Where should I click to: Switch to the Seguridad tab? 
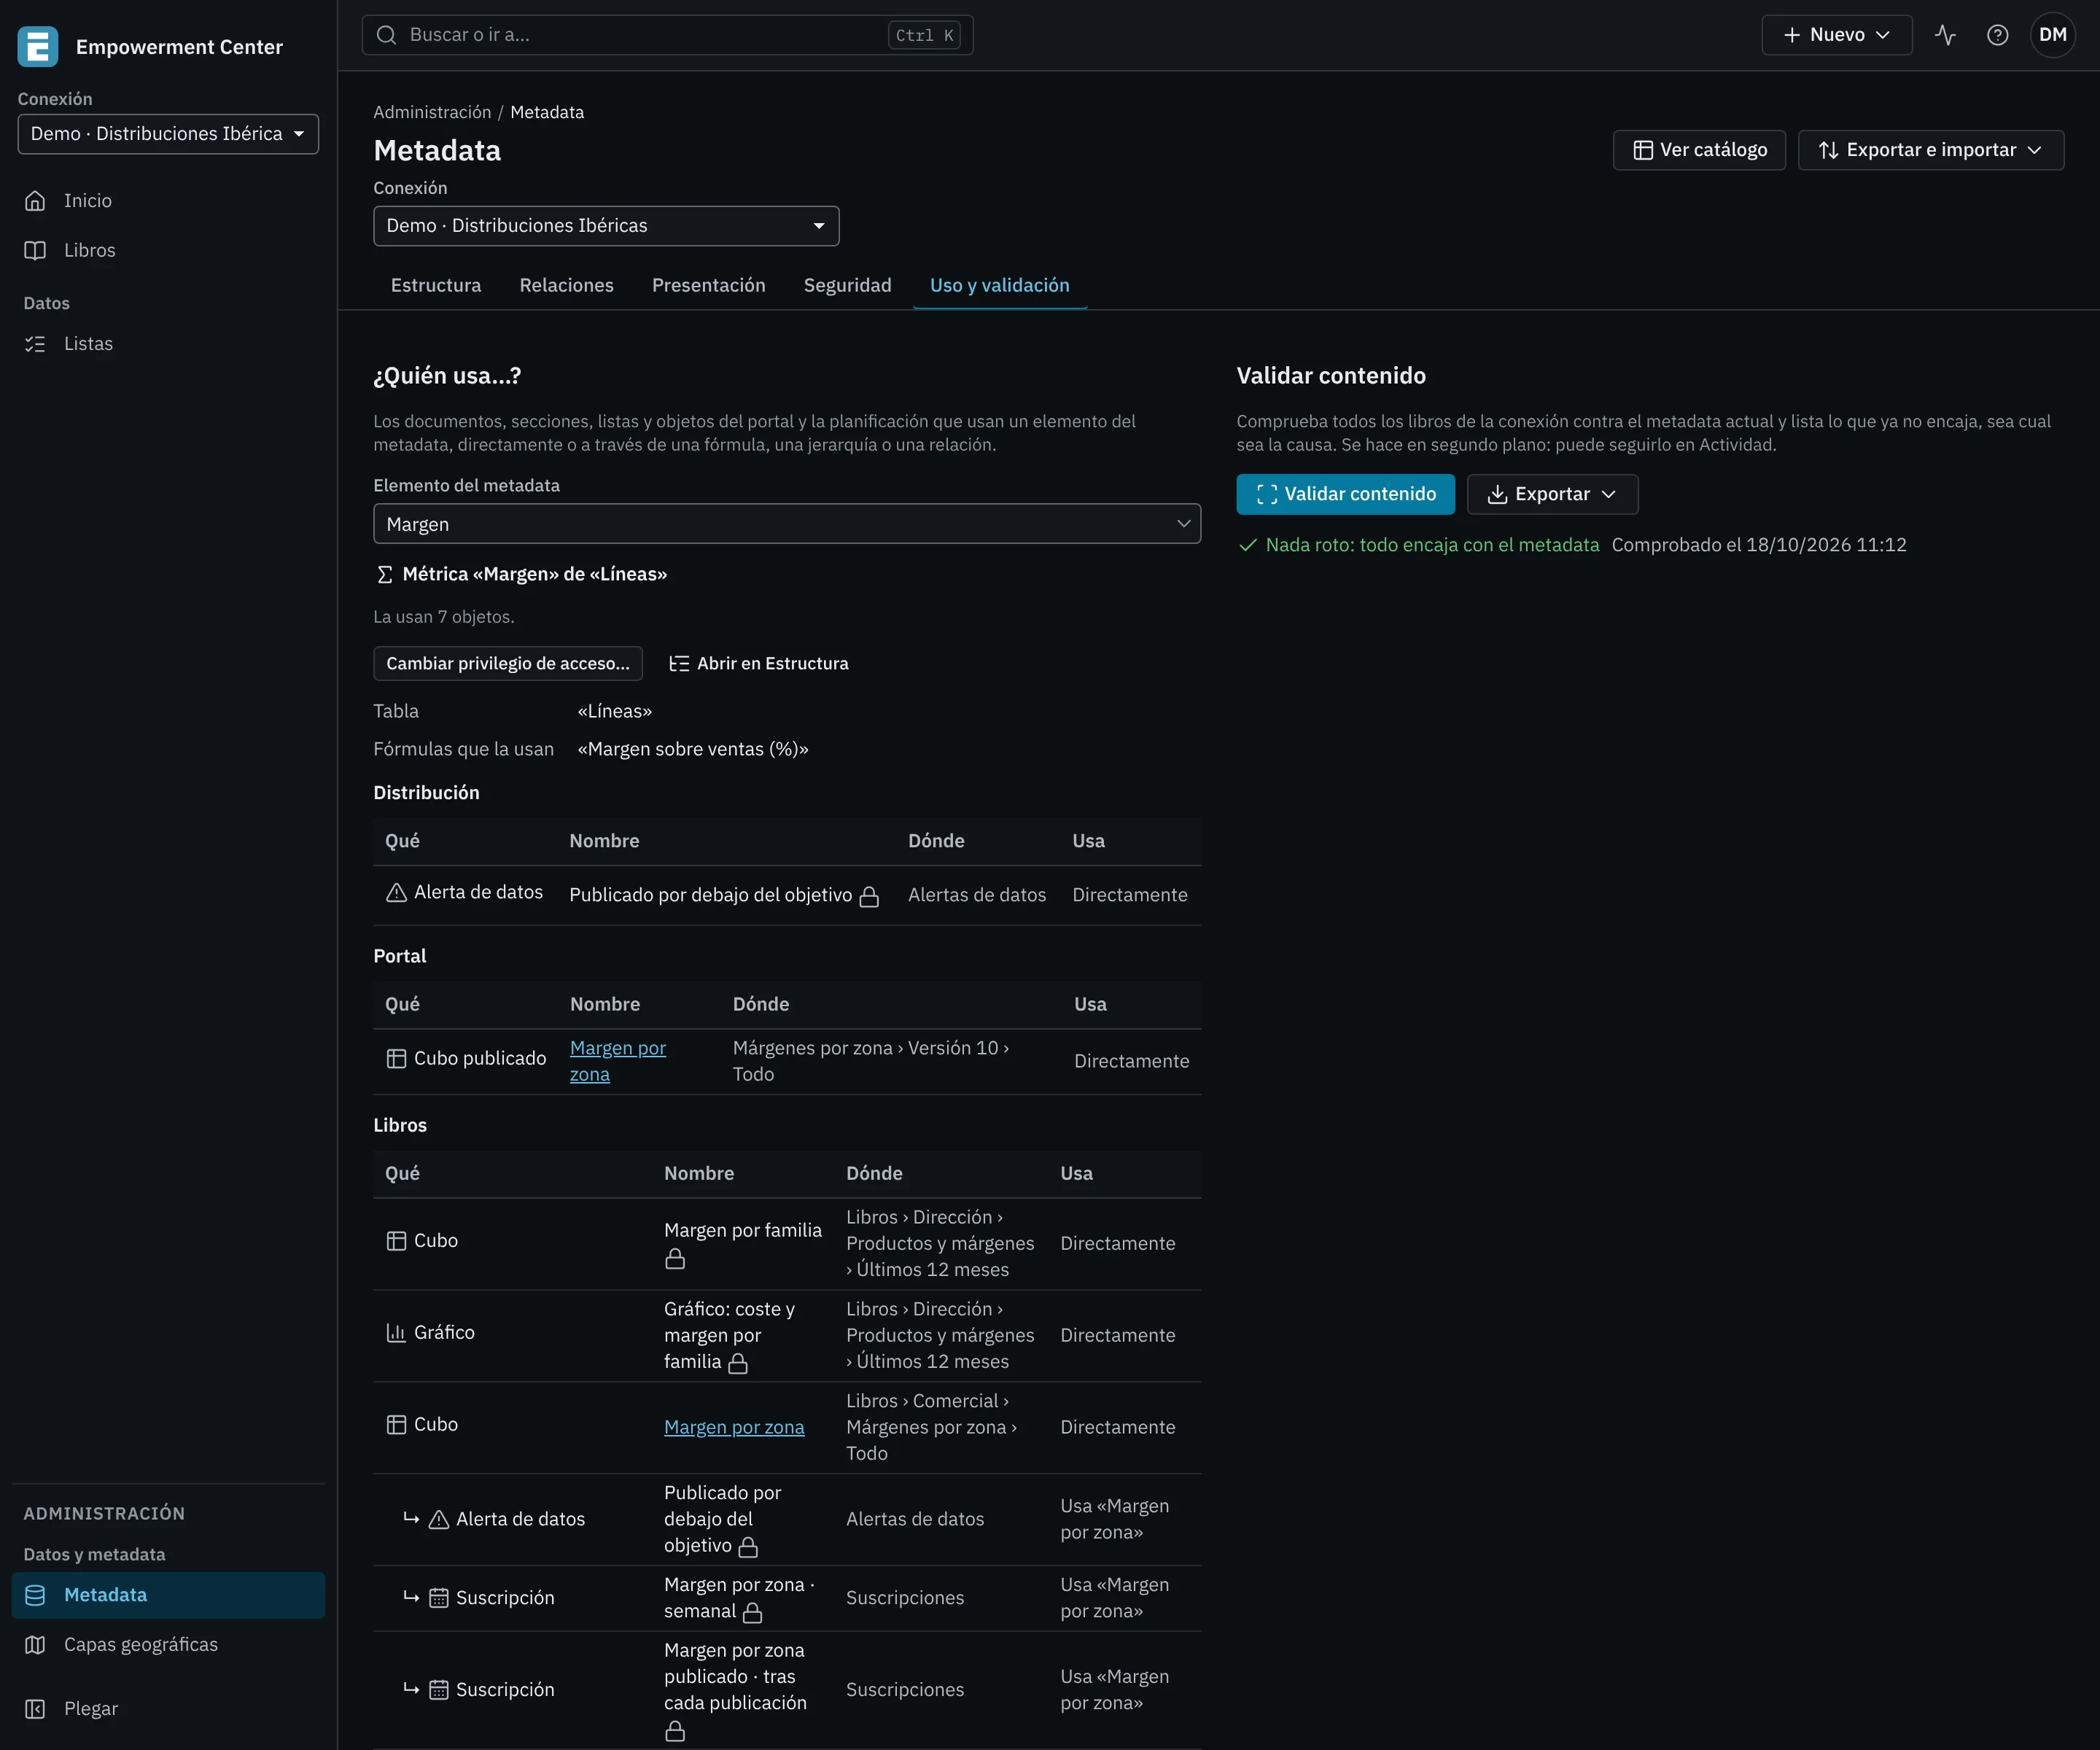pos(847,285)
